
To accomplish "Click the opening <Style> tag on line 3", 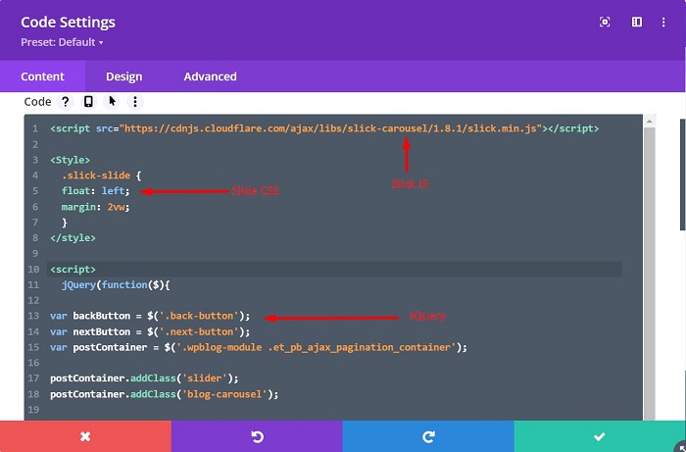I will pyautogui.click(x=70, y=160).
